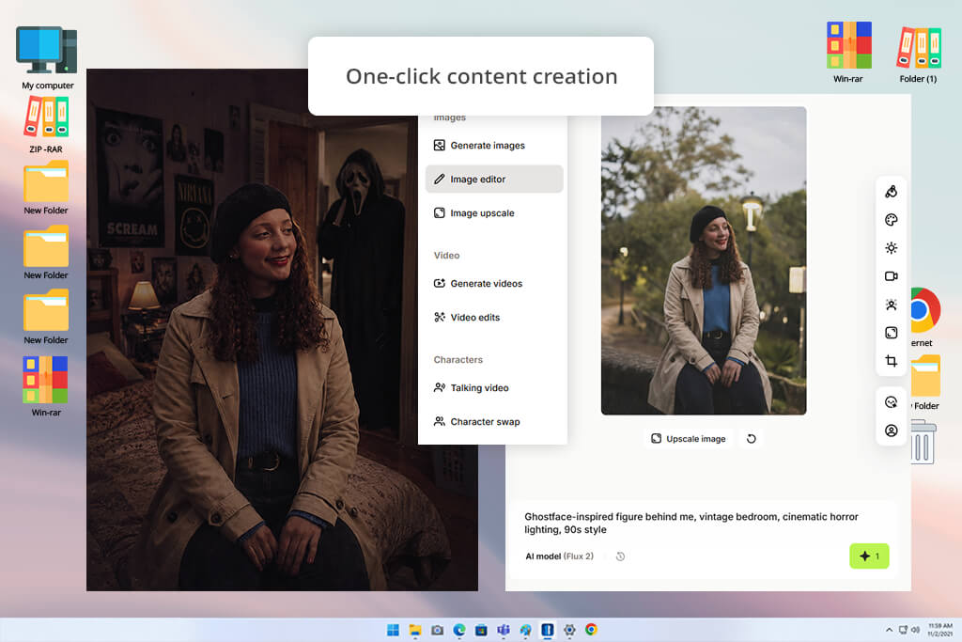The image size is (962, 642).
Task: Open the AI model (Flux 2) selector
Action: tap(559, 556)
